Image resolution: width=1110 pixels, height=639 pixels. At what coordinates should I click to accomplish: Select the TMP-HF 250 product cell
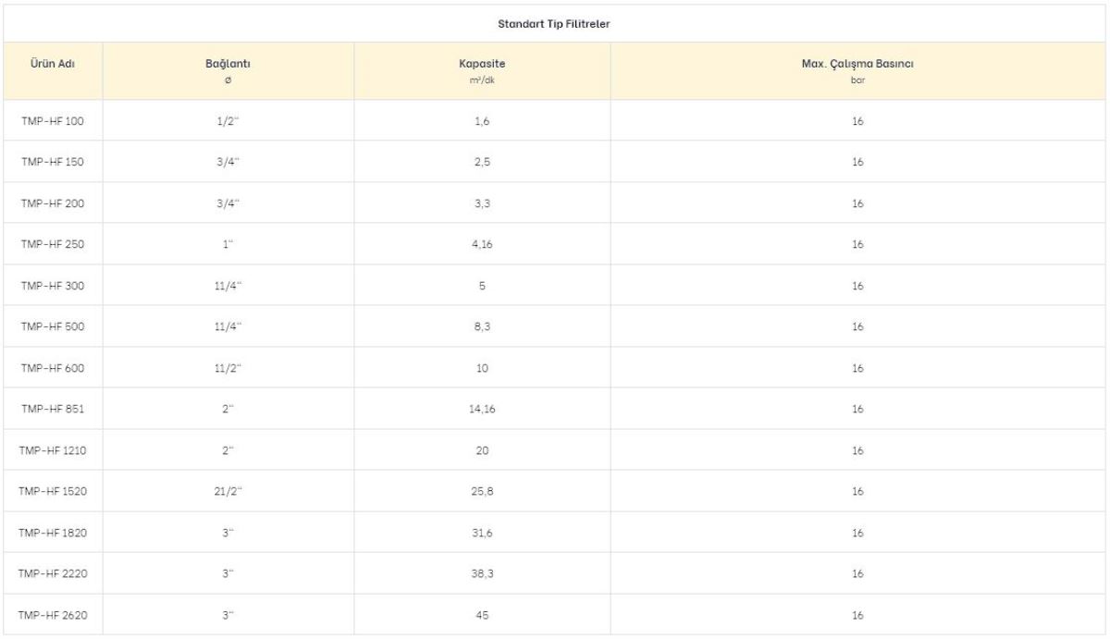[53, 244]
